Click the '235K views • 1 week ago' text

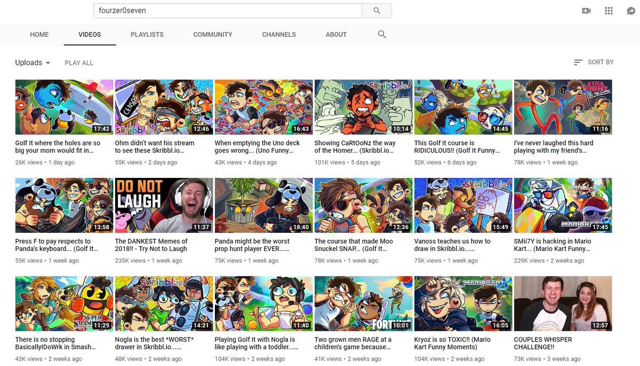[149, 261]
